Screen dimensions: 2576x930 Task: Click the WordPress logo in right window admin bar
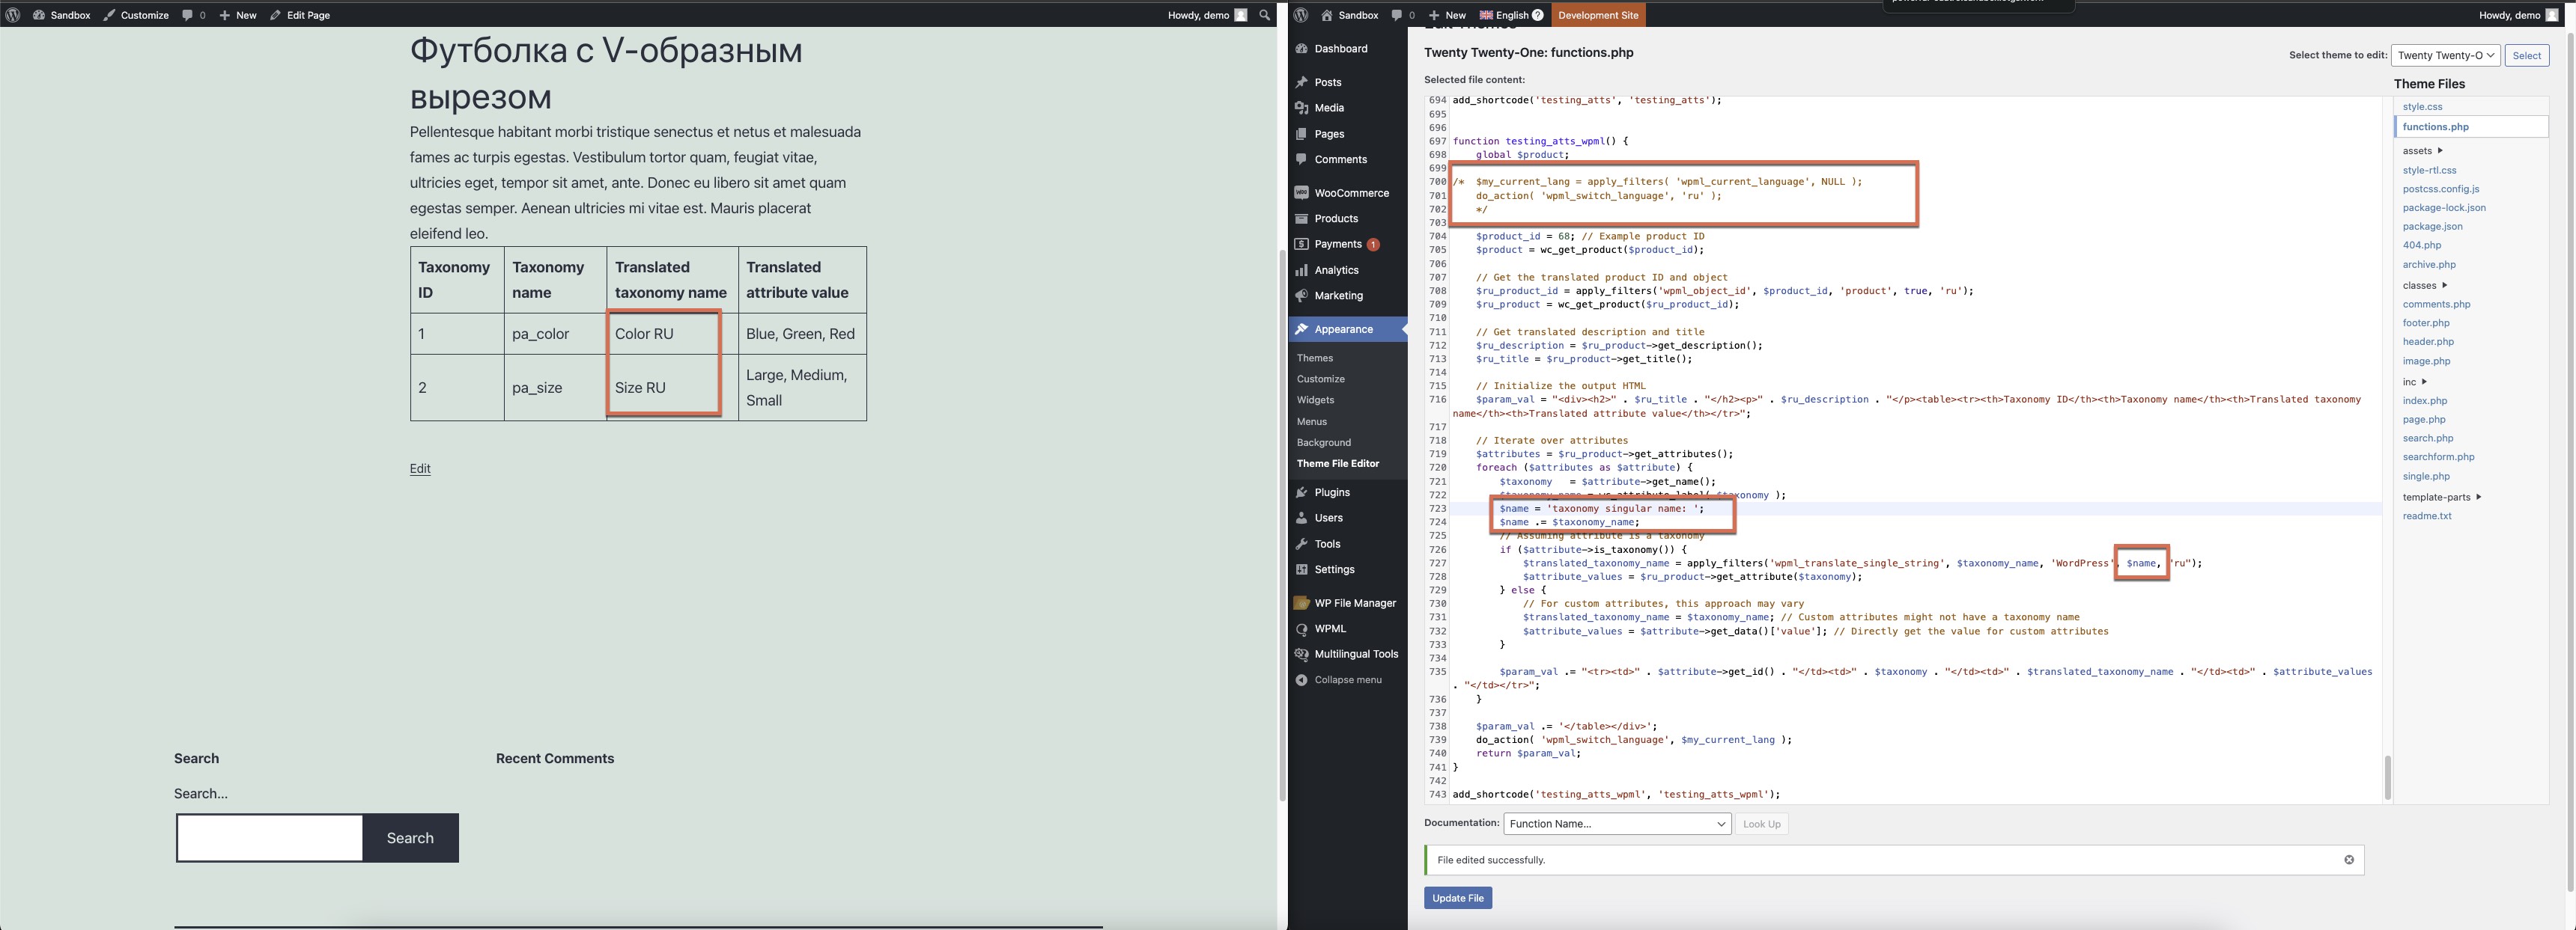pyautogui.click(x=1301, y=15)
